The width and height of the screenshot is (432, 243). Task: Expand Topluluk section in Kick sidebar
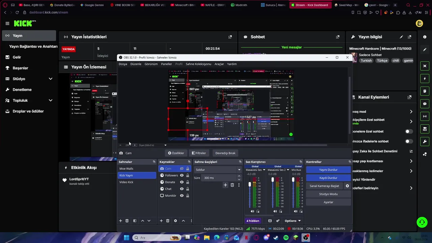51,100
